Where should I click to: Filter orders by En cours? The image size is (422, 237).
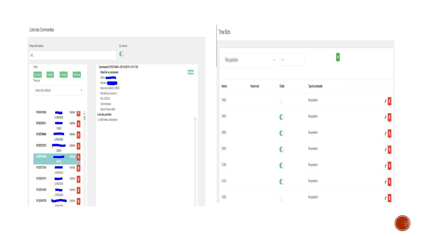(x=37, y=75)
